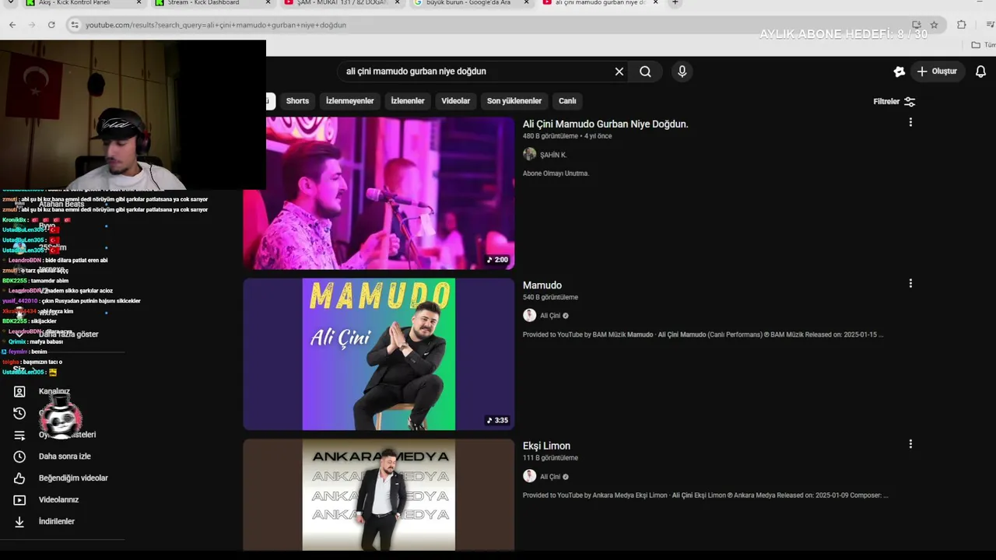996x560 pixels.
Task: Select the Shorts filter chip
Action: pyautogui.click(x=297, y=101)
